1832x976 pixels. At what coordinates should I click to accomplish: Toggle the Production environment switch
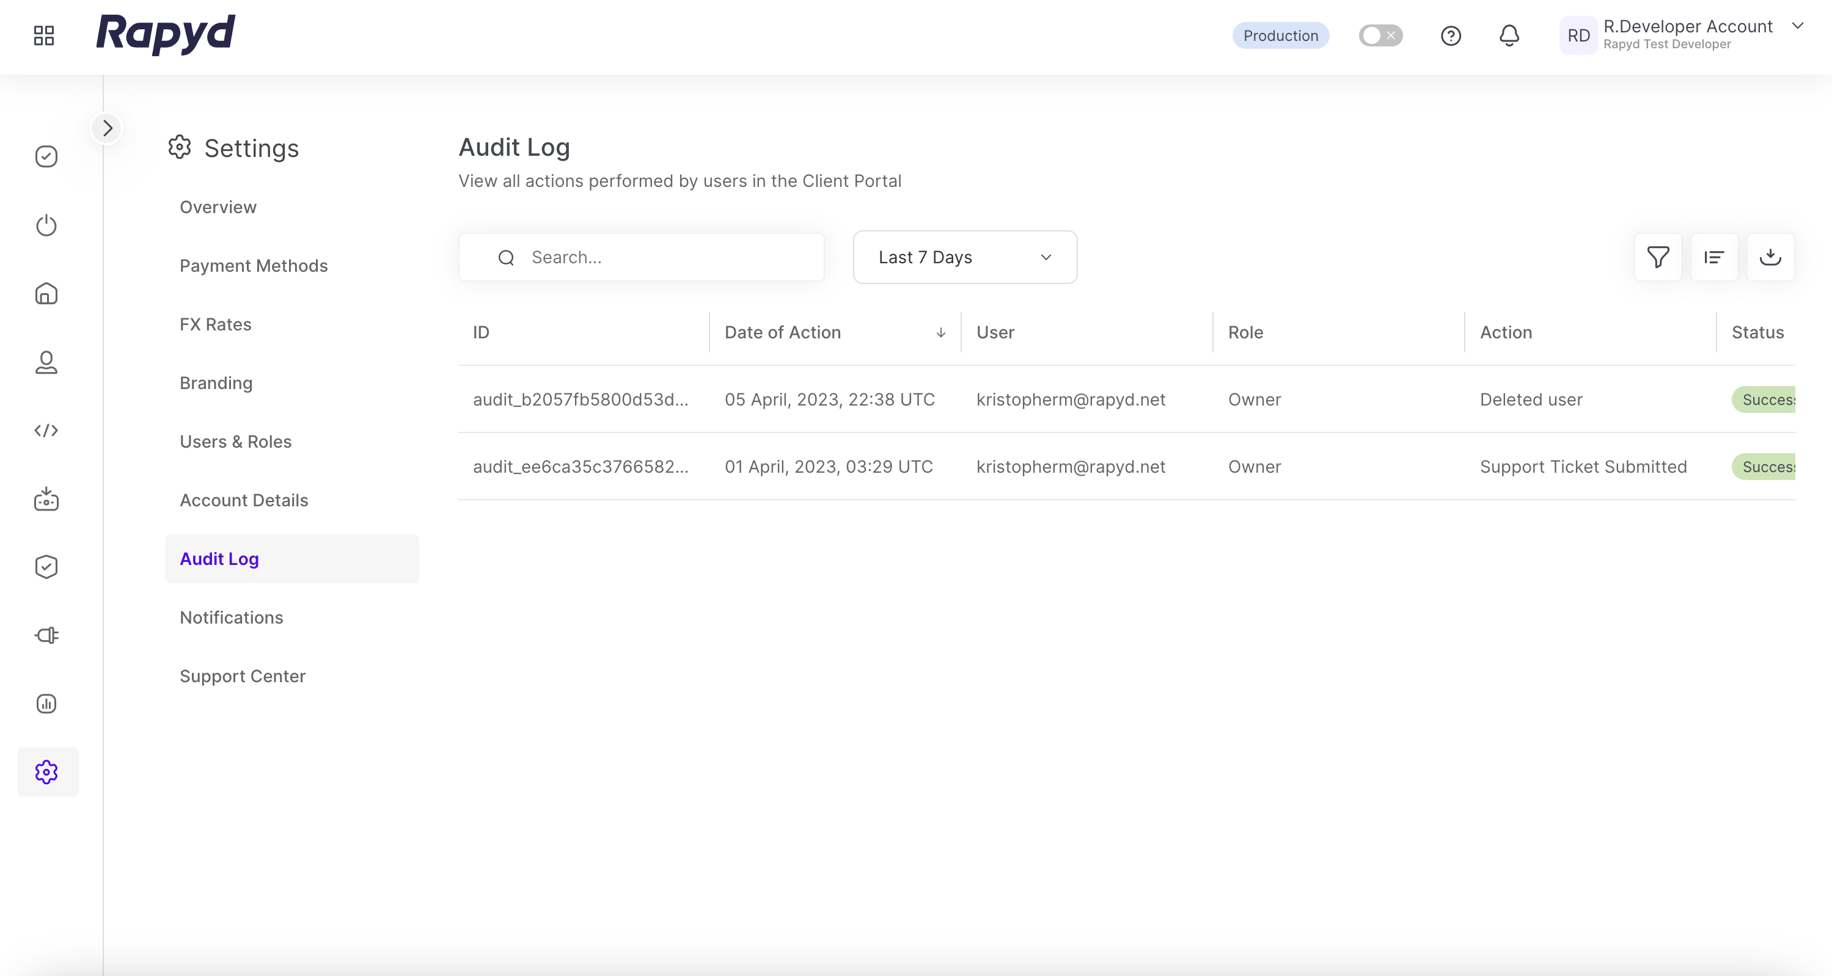pyautogui.click(x=1380, y=35)
